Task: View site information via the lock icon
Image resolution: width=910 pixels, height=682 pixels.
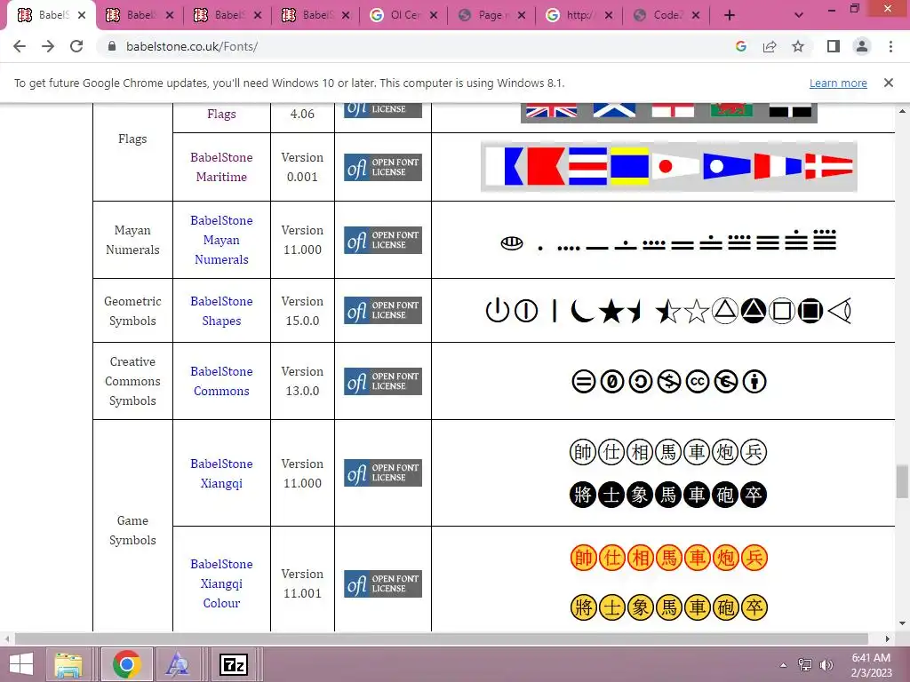Action: pyautogui.click(x=112, y=46)
